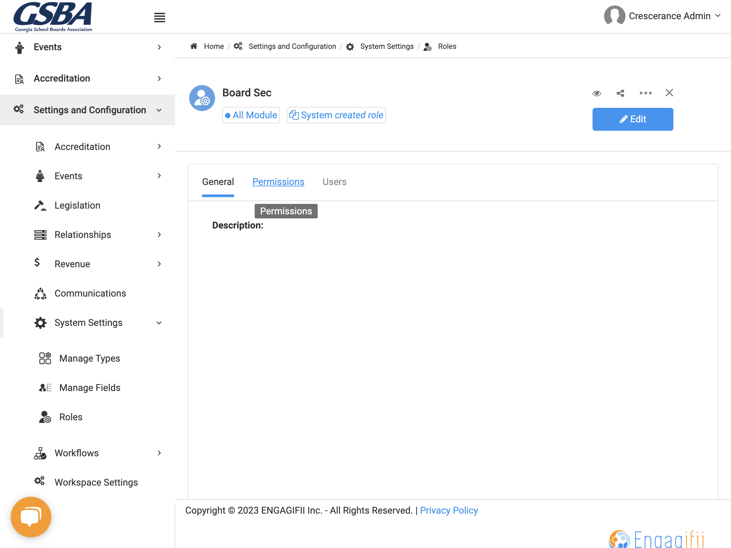Click Settings and Configuration breadcrumb link
The image size is (731, 548).
point(292,46)
